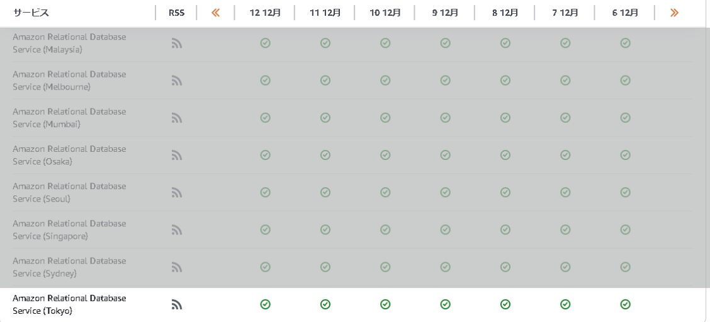Select the 9 12月 date column header
This screenshot has height=322, width=710.
click(x=445, y=13)
